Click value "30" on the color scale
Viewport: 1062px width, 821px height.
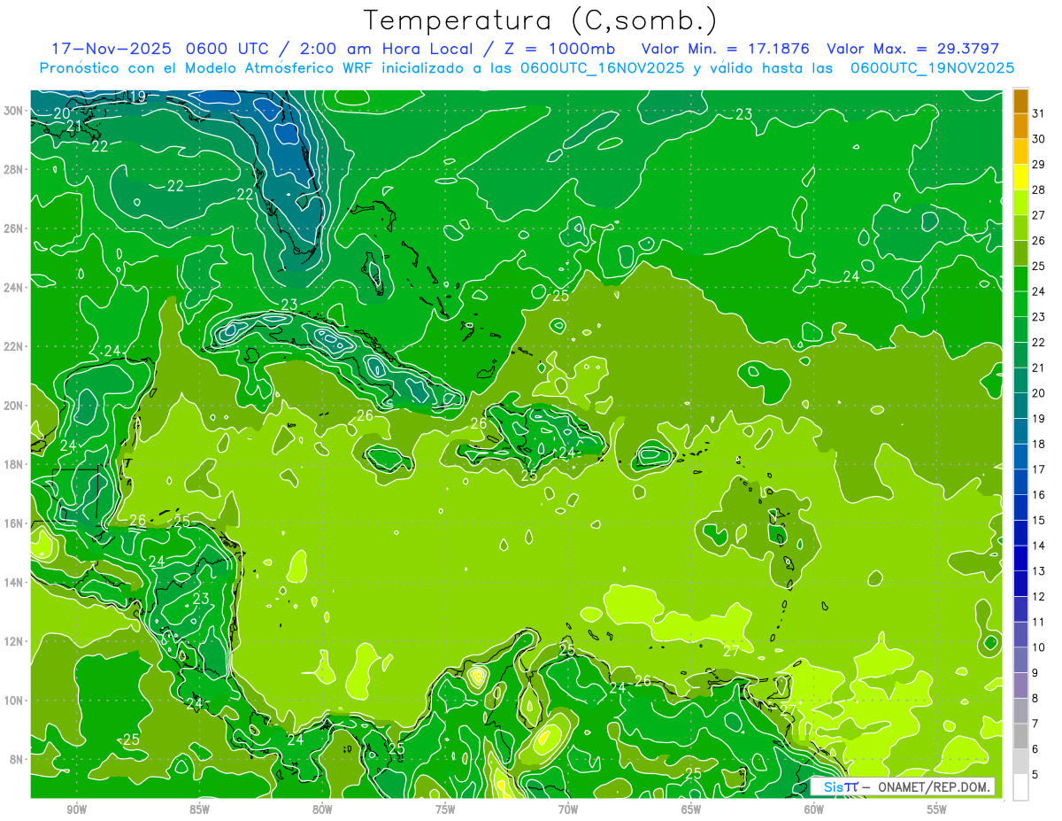[1038, 139]
